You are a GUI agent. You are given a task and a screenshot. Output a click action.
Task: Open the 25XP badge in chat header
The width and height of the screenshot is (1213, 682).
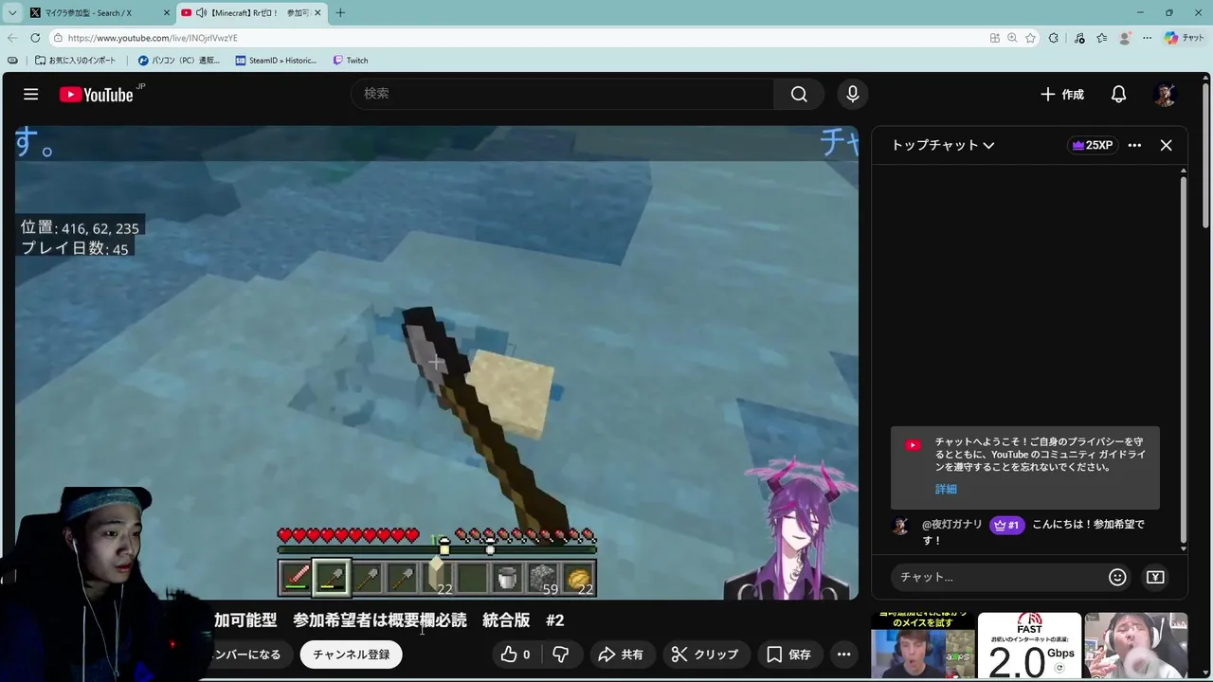1092,145
